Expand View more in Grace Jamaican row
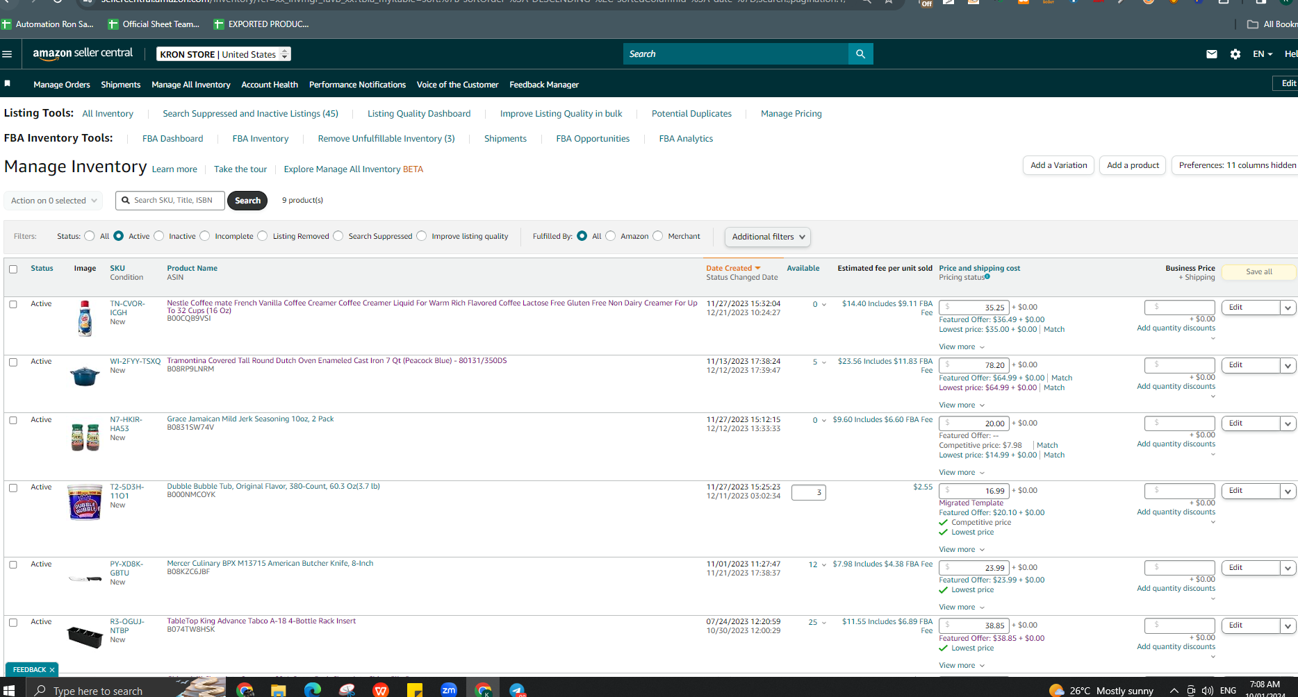 [962, 473]
